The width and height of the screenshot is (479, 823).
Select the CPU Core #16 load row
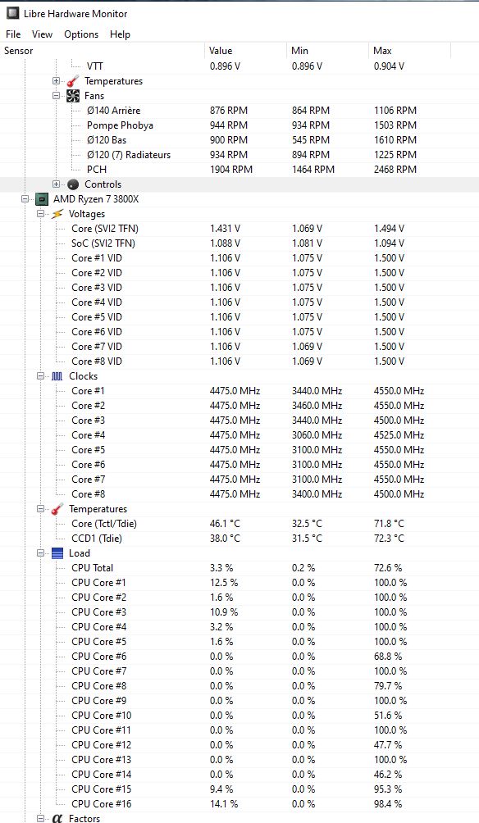(x=239, y=803)
